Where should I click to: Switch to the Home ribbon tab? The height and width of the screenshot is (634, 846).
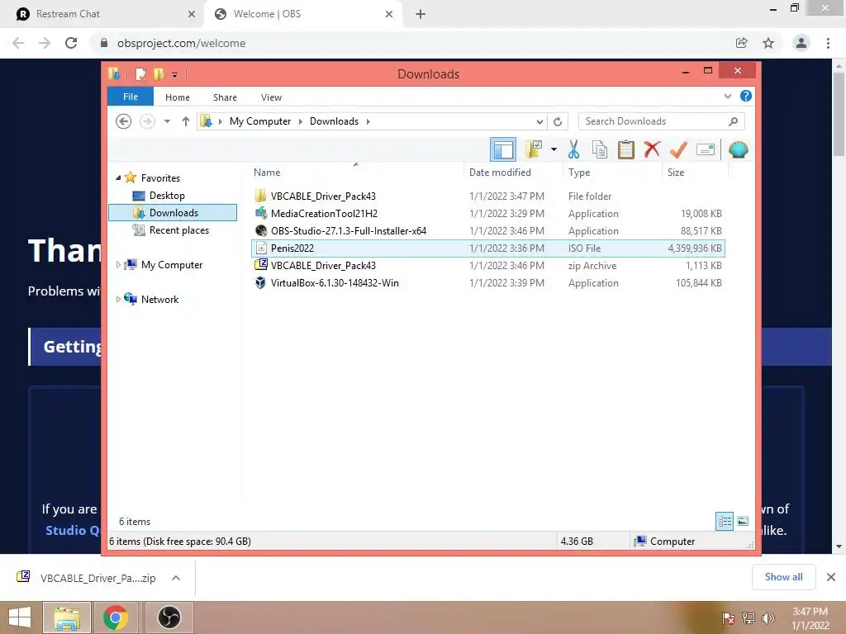tap(178, 97)
